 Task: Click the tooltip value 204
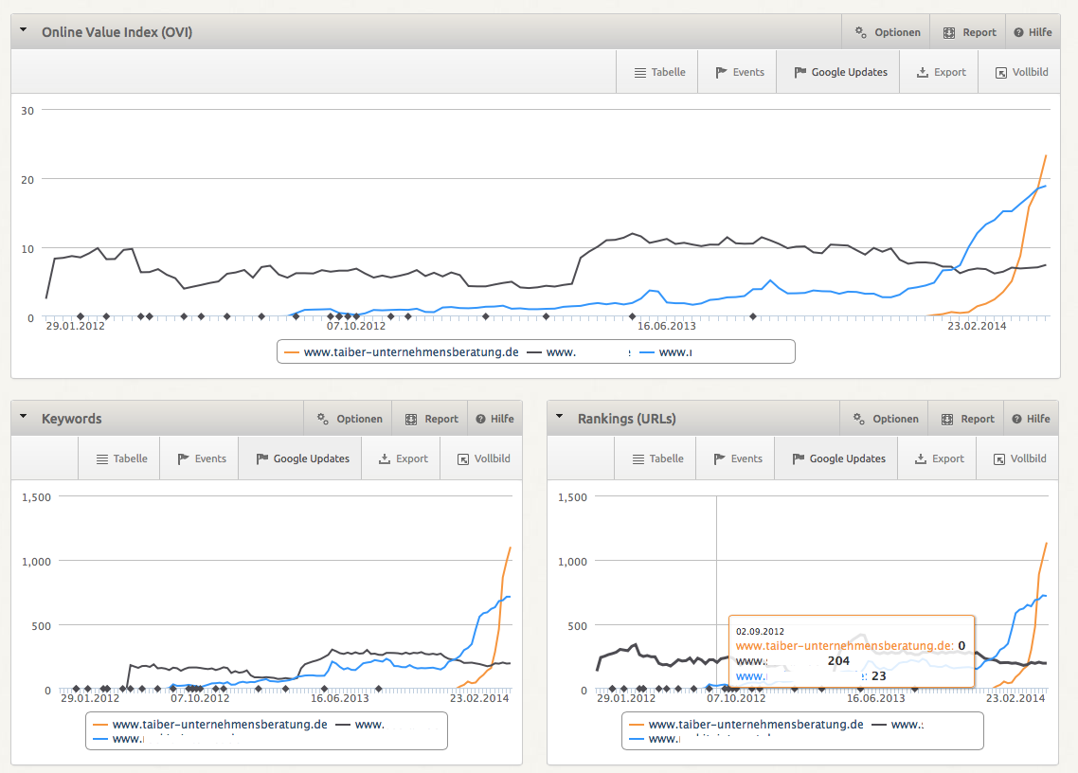click(x=838, y=661)
